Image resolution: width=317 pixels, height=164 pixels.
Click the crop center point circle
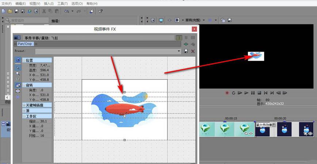[x=125, y=116]
